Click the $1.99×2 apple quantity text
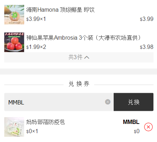 click(36, 47)
